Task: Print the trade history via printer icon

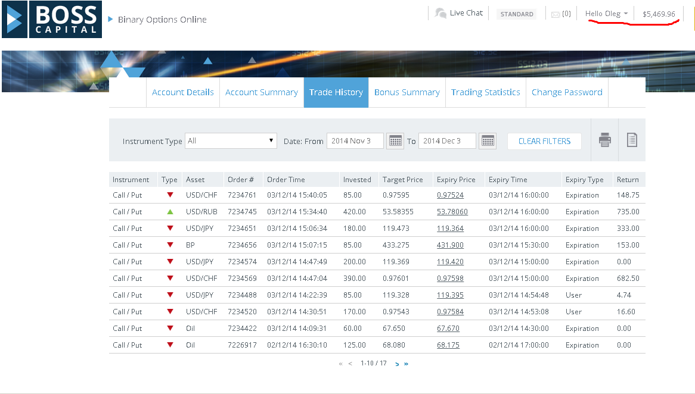Action: 605,140
